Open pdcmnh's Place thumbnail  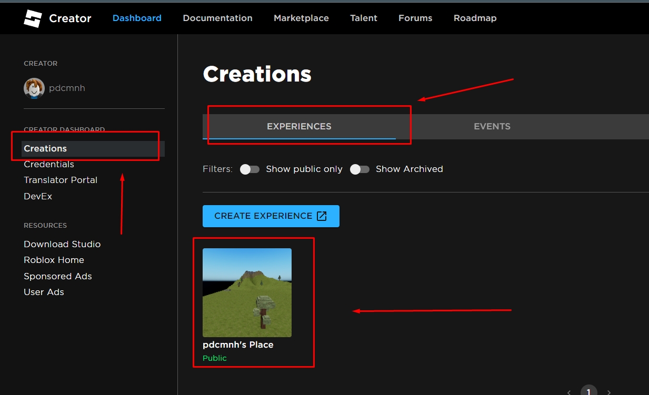pyautogui.click(x=247, y=292)
